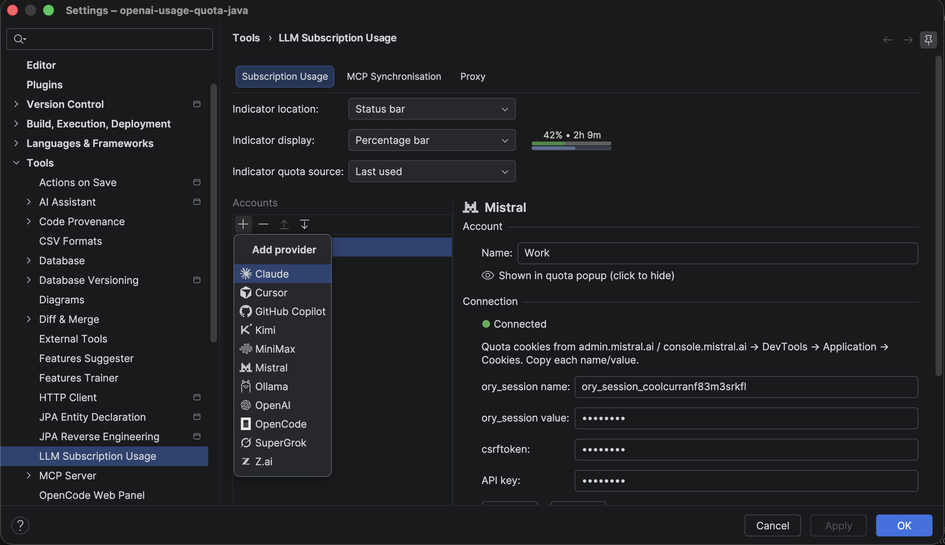Click the ory_session value password field
Image resolution: width=945 pixels, height=545 pixels.
(x=746, y=418)
